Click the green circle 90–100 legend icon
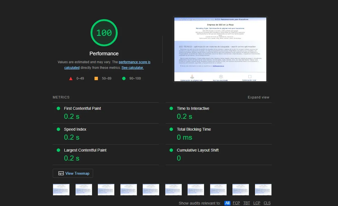 [x=124, y=78]
